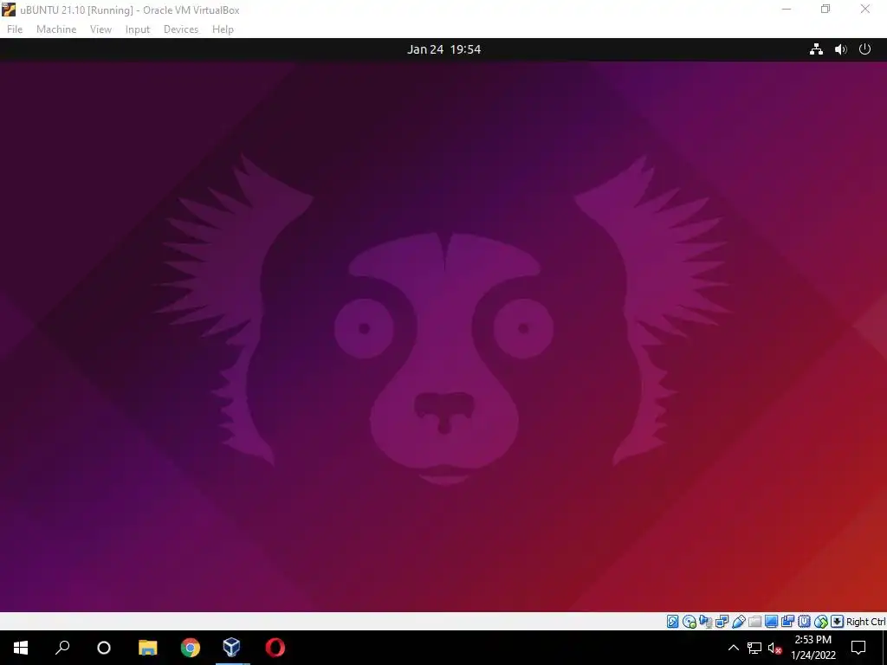Open the Devices menu
Screen dimensions: 887x665
181,29
